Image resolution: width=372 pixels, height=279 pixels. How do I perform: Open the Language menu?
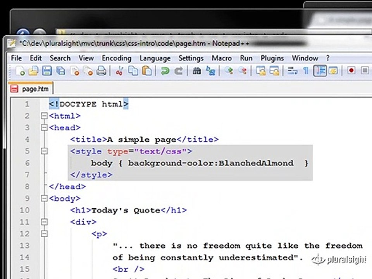[x=155, y=58]
